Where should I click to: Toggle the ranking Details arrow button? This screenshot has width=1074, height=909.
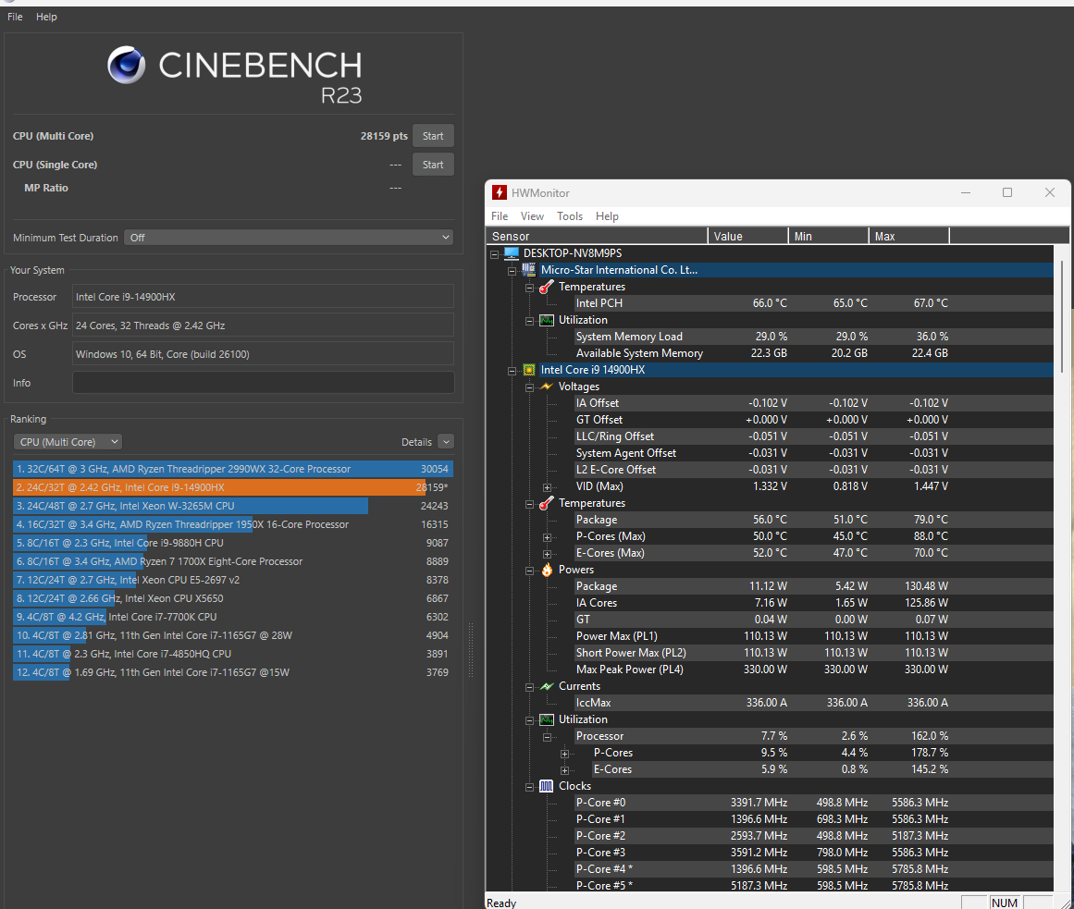coord(446,442)
